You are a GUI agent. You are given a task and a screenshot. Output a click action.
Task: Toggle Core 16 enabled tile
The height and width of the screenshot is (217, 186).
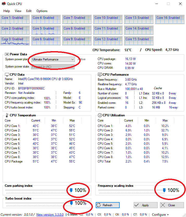tap(170, 19)
